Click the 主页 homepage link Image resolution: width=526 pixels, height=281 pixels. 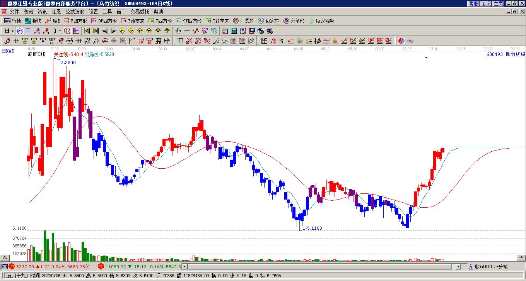click(x=498, y=3)
